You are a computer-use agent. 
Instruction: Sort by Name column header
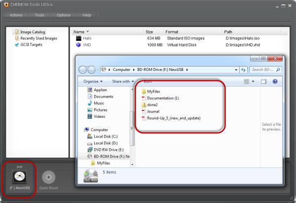click(108, 32)
